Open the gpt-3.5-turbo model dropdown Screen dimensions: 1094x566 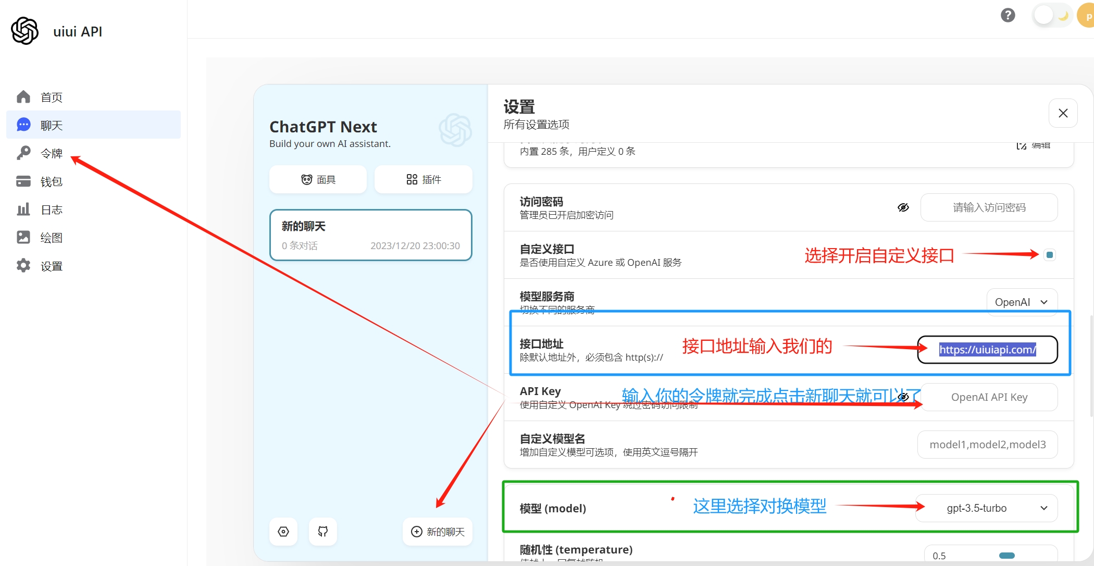987,508
